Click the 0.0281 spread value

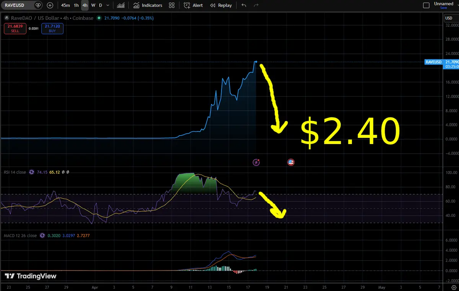coord(34,29)
